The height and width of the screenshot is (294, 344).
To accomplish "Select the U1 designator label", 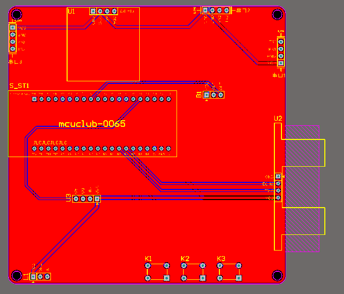I will point(71,11).
